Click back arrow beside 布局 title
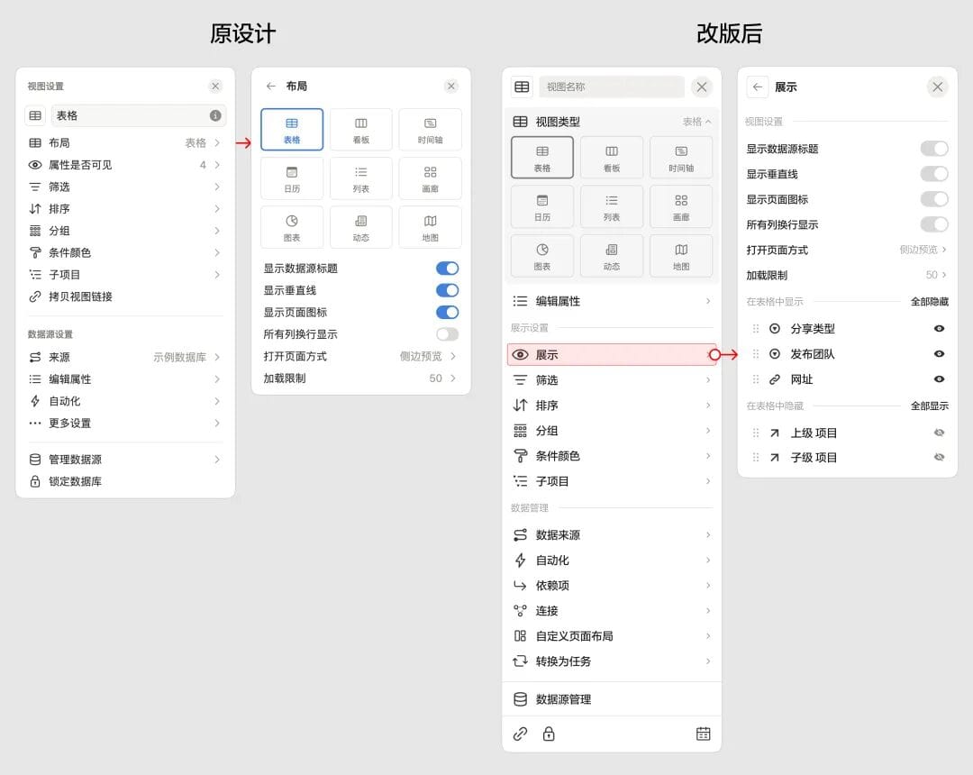Image resolution: width=973 pixels, height=775 pixels. click(x=270, y=87)
